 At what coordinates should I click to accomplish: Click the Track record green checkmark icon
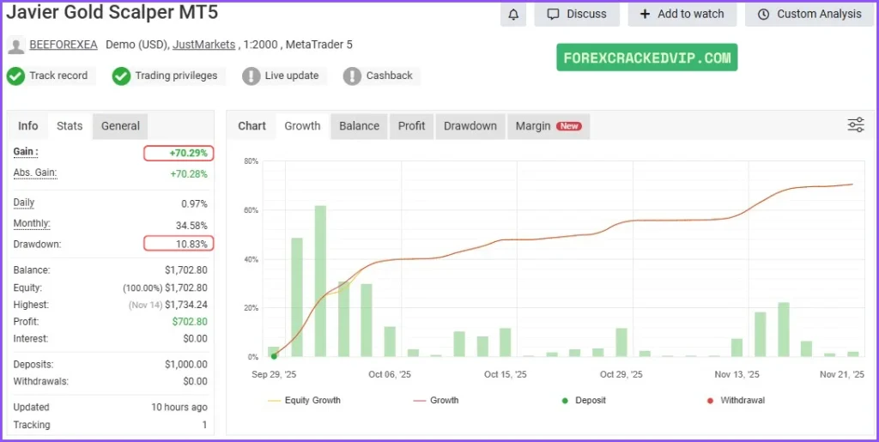click(x=15, y=76)
